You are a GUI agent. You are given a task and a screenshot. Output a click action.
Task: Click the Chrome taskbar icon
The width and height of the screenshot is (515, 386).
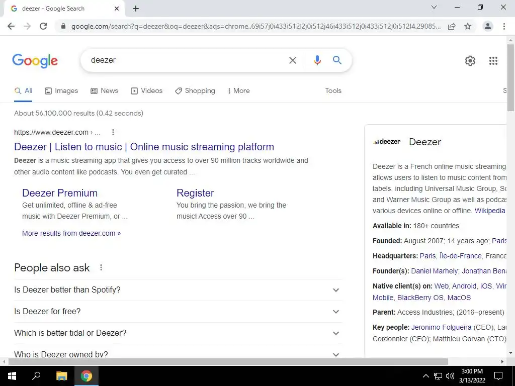(x=87, y=376)
